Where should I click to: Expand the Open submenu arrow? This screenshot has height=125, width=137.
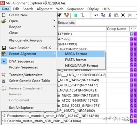tap(54, 20)
